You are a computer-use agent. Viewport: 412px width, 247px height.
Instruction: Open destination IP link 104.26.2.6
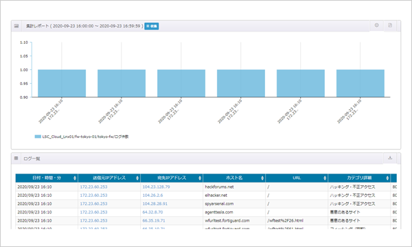point(152,196)
